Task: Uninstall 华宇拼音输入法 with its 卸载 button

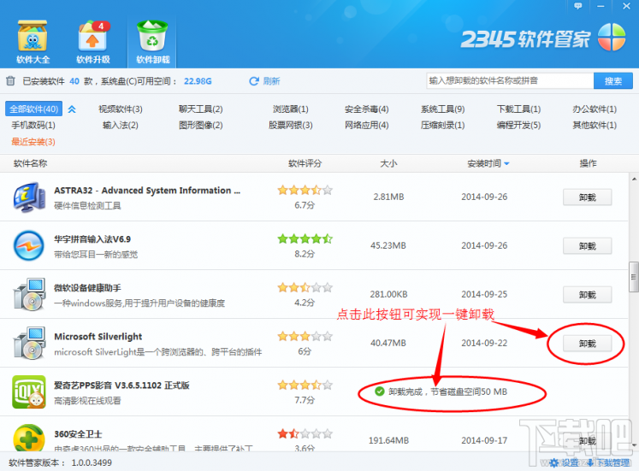Action: pos(587,246)
